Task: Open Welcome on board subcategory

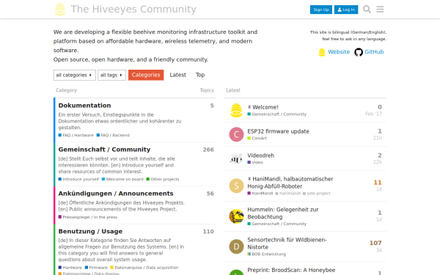Action: pyautogui.click(x=122, y=180)
